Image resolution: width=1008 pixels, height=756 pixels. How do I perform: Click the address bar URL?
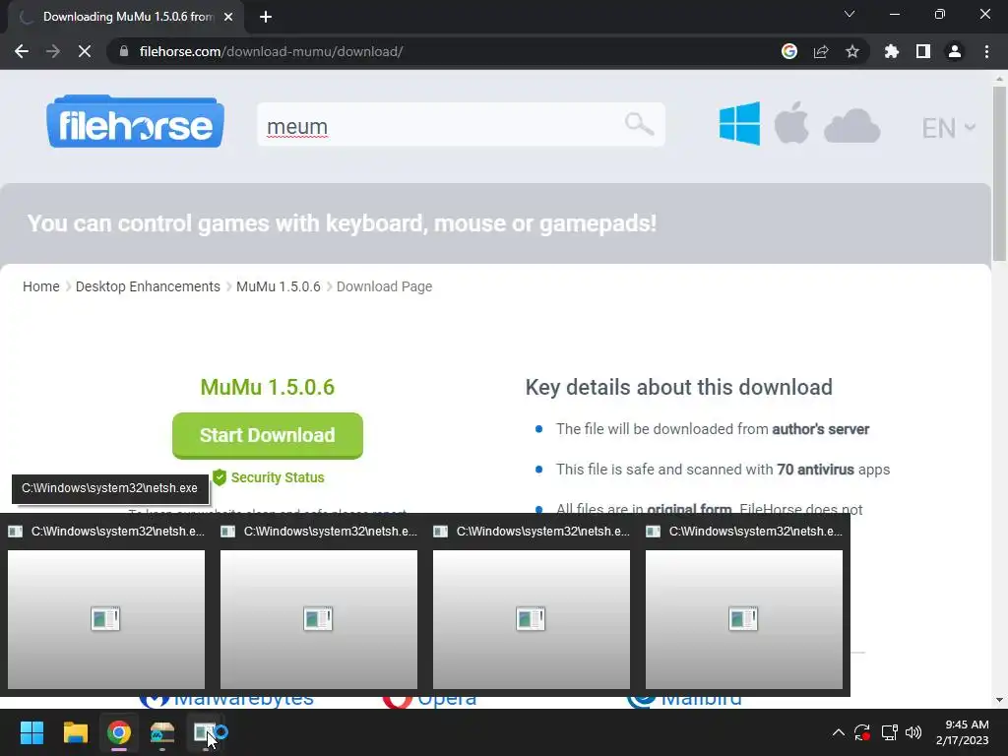(271, 51)
